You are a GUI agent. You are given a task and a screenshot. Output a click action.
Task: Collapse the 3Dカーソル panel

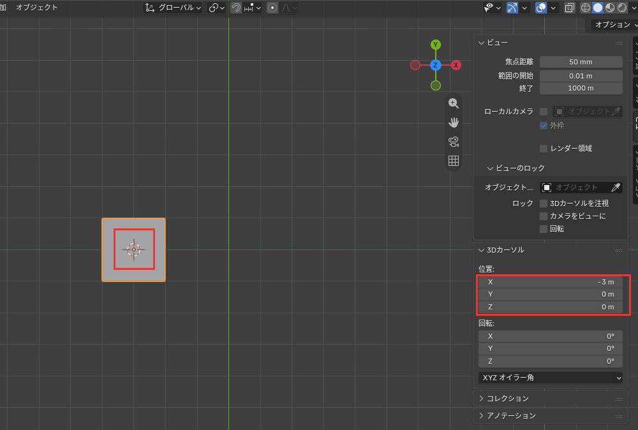click(481, 250)
